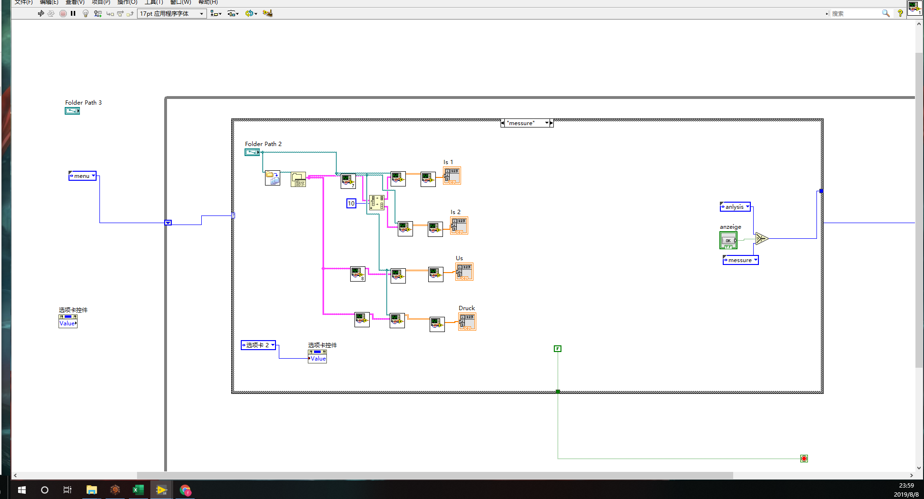Click the Step Into toolbar icon
The image size is (924, 499).
110,13
